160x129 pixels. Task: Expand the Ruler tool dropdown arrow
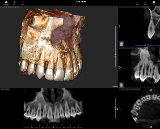[x=26, y=5]
